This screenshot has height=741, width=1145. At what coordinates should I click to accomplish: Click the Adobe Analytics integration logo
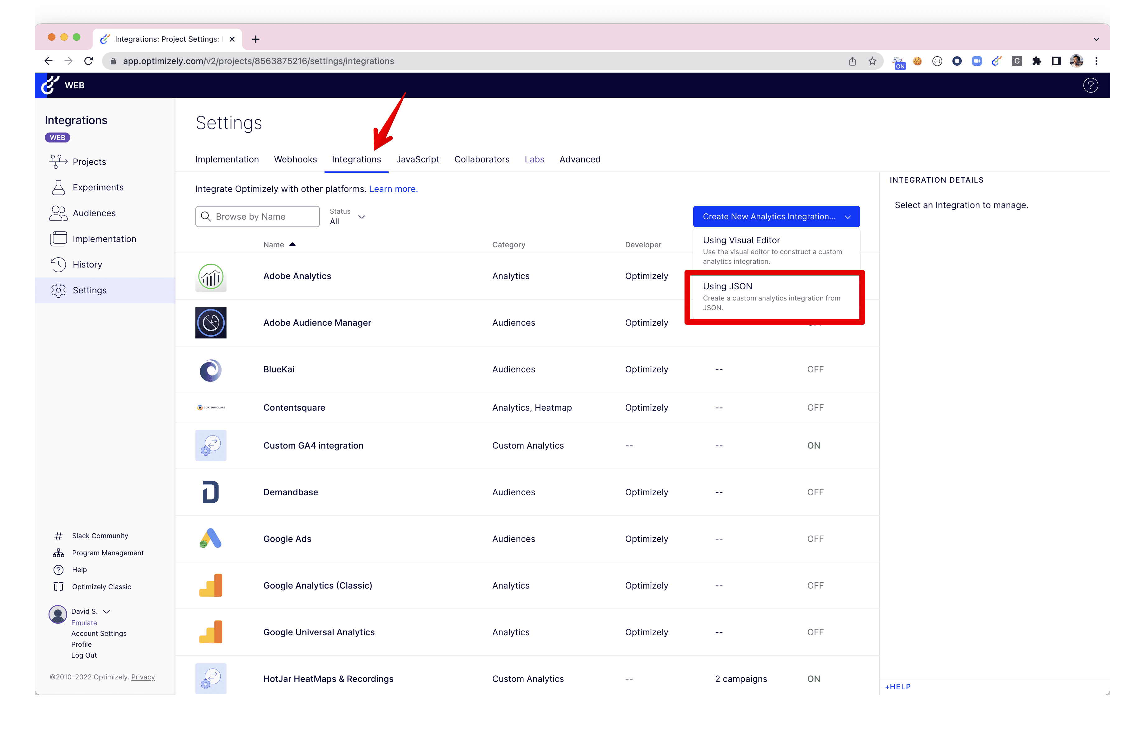pyautogui.click(x=211, y=276)
